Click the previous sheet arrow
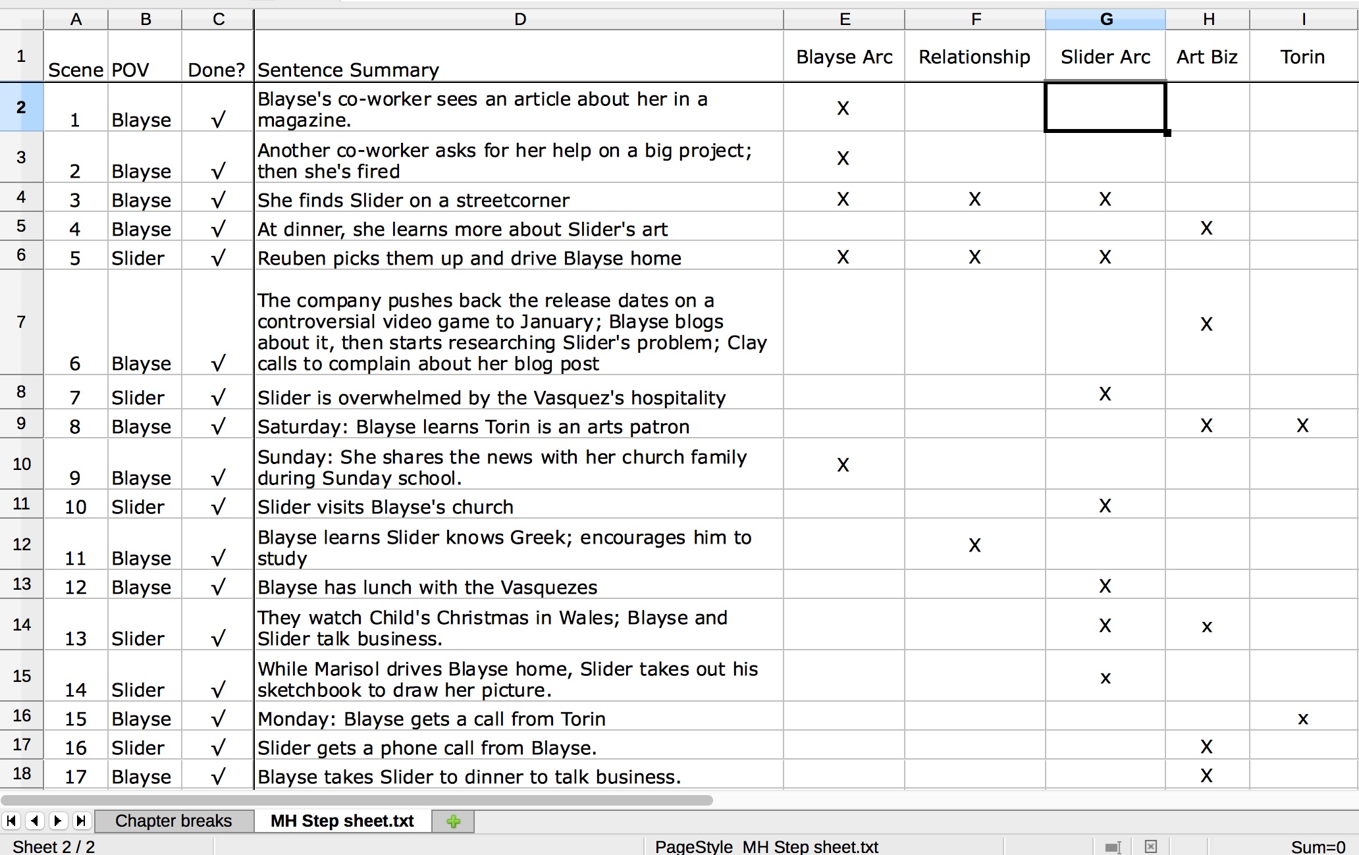1359x855 pixels. click(x=35, y=821)
